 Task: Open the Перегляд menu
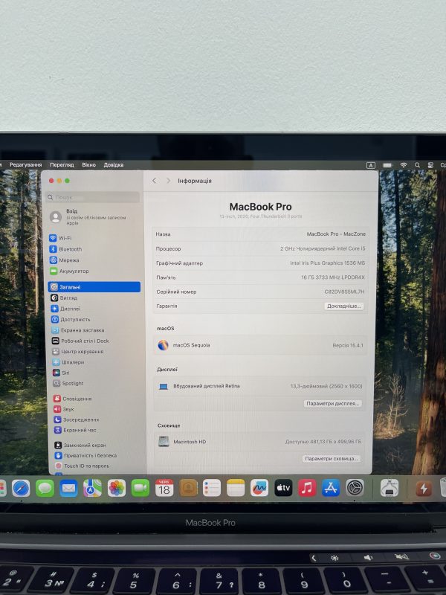click(x=62, y=164)
